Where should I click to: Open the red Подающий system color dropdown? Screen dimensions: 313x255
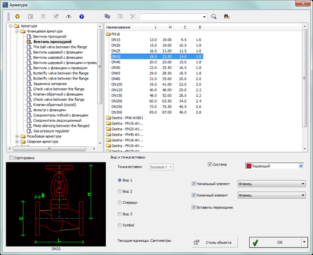(x=275, y=166)
